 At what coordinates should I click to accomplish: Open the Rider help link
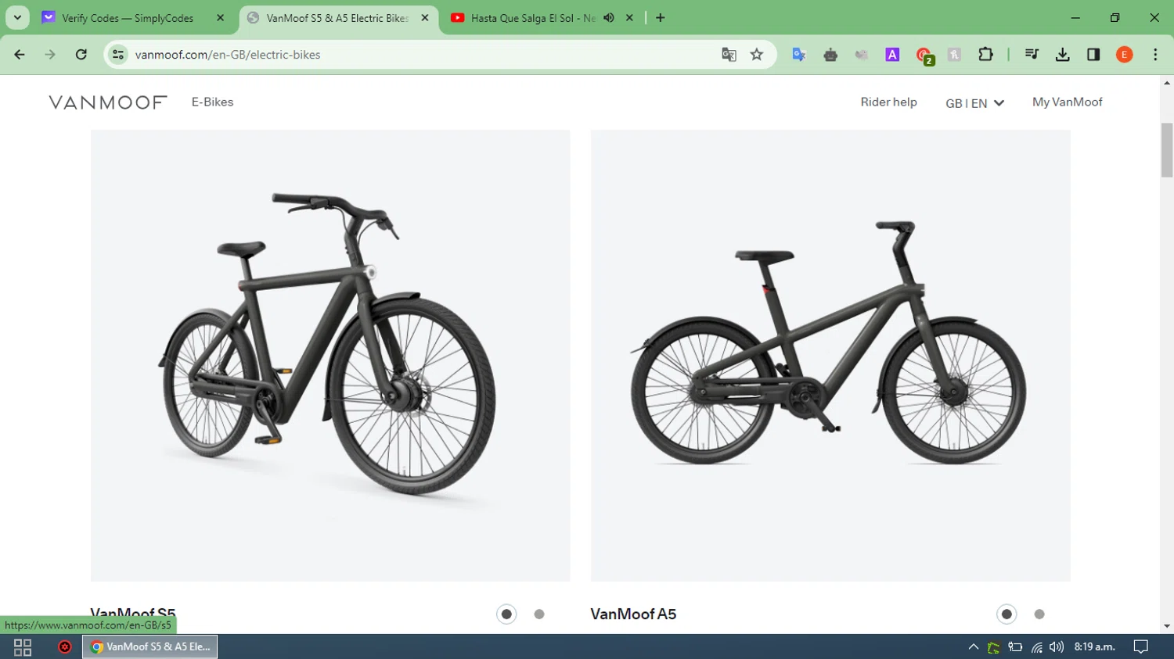tap(888, 102)
